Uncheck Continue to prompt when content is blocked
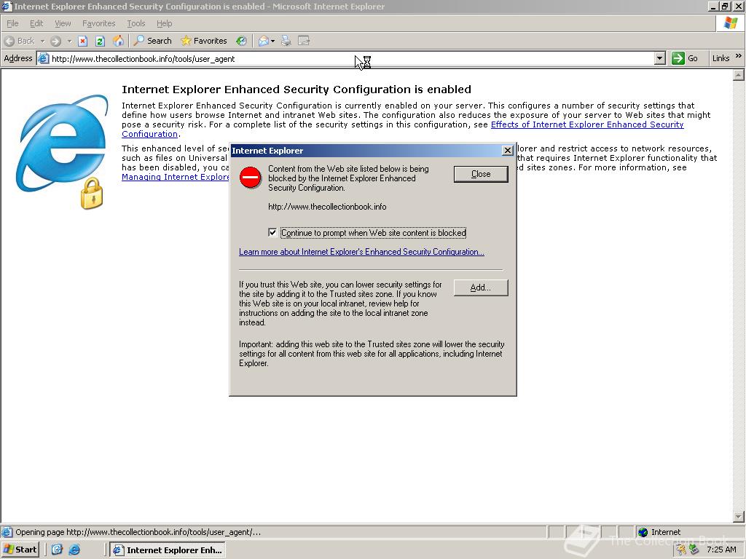The width and height of the screenshot is (746, 559). (272, 232)
